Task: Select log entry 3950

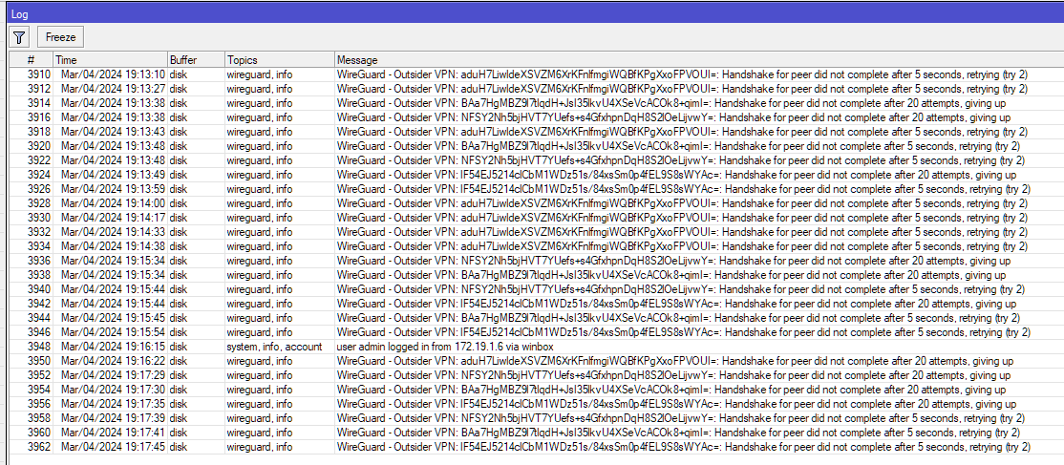Action: [536, 361]
